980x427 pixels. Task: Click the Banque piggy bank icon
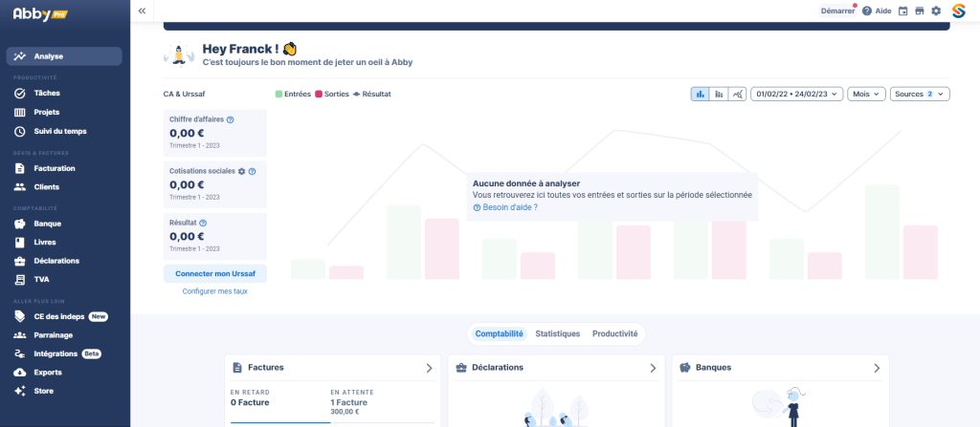click(x=20, y=224)
